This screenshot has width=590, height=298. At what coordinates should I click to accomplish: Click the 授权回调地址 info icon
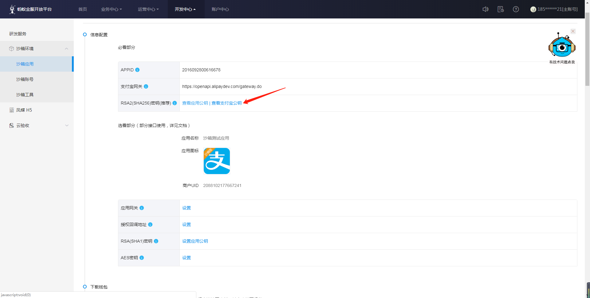tap(150, 224)
